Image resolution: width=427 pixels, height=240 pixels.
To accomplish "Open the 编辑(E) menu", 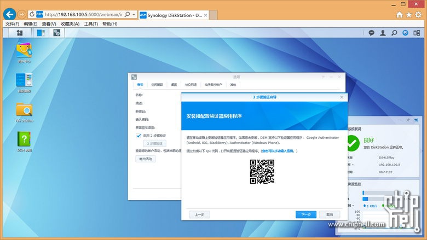I will [30, 24].
